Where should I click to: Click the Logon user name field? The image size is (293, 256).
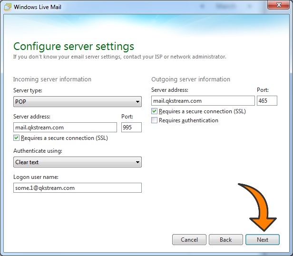pos(78,188)
